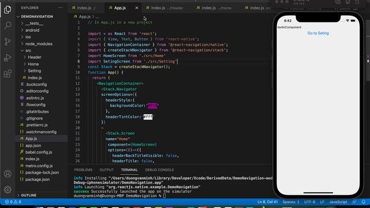Switch to the OUTPUT panel tab
The height and width of the screenshot is (208, 370).
tap(106, 170)
